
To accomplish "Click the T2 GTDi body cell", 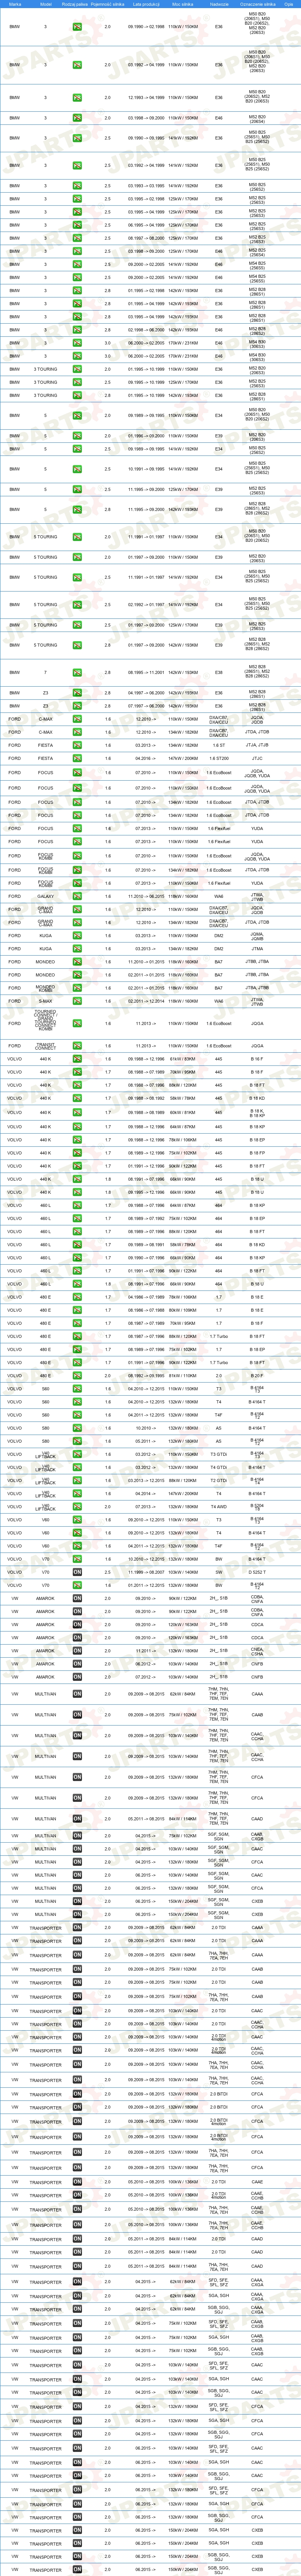I will [219, 1481].
